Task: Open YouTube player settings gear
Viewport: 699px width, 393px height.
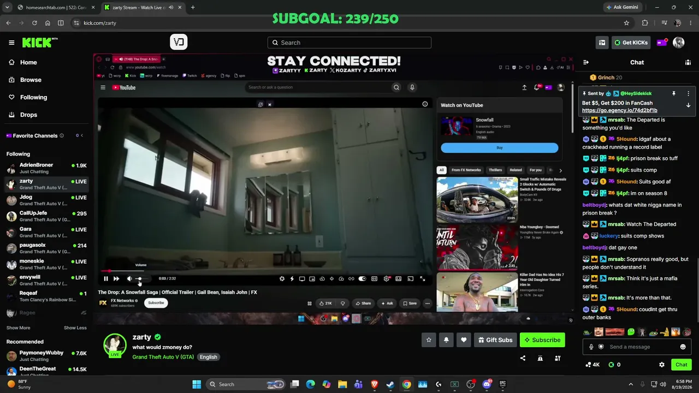Action: pos(387,279)
